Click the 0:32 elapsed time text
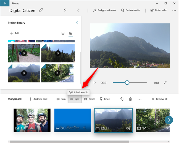The width and height of the screenshot is (179, 143). tap(103, 83)
